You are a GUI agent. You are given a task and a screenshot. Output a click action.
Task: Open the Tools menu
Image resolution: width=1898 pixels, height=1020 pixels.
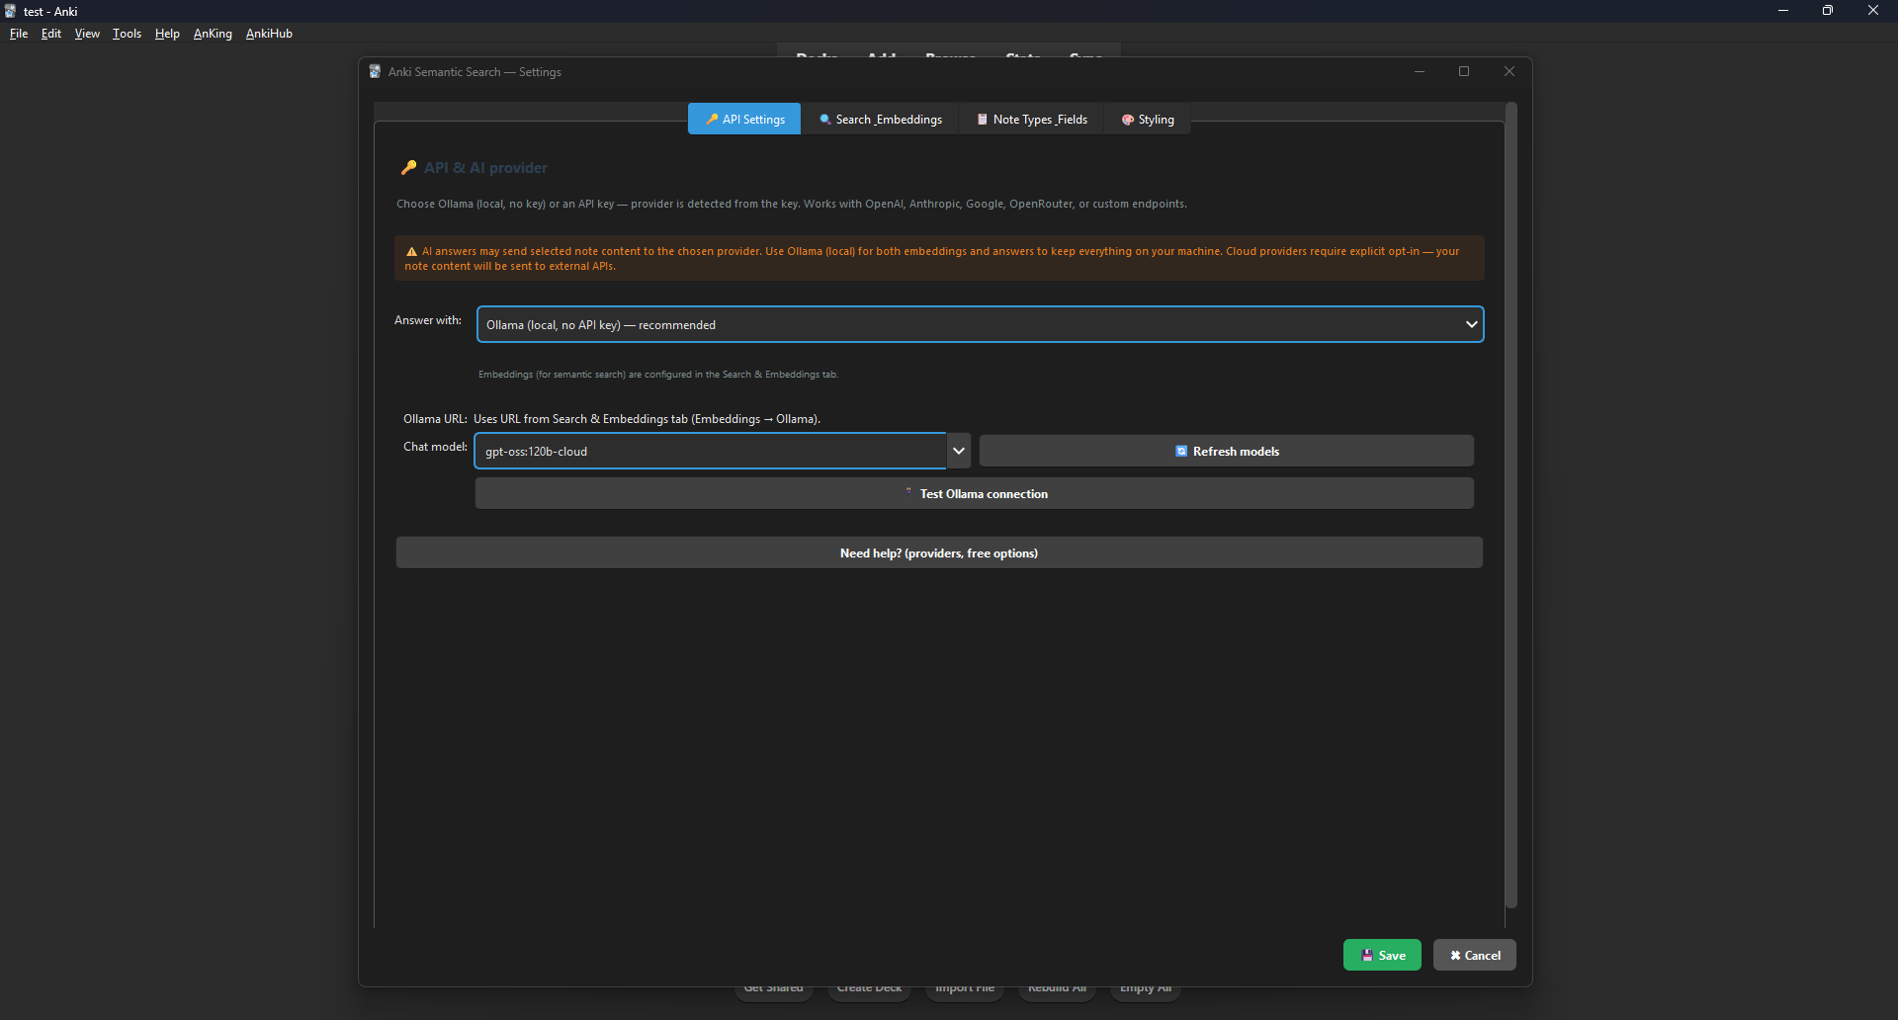coord(127,34)
